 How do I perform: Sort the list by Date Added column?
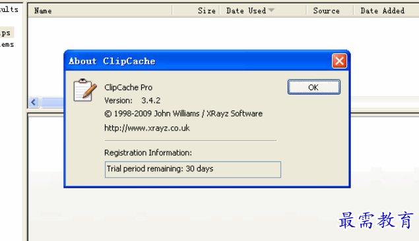[386, 11]
